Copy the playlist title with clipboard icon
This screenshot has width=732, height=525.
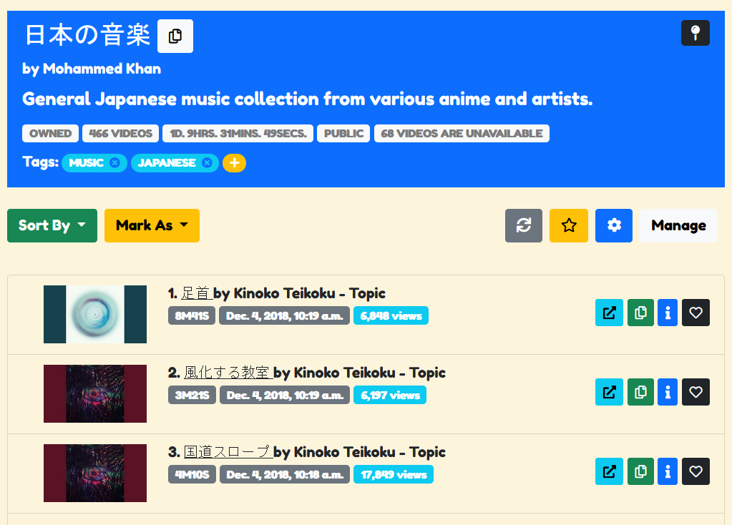[175, 36]
